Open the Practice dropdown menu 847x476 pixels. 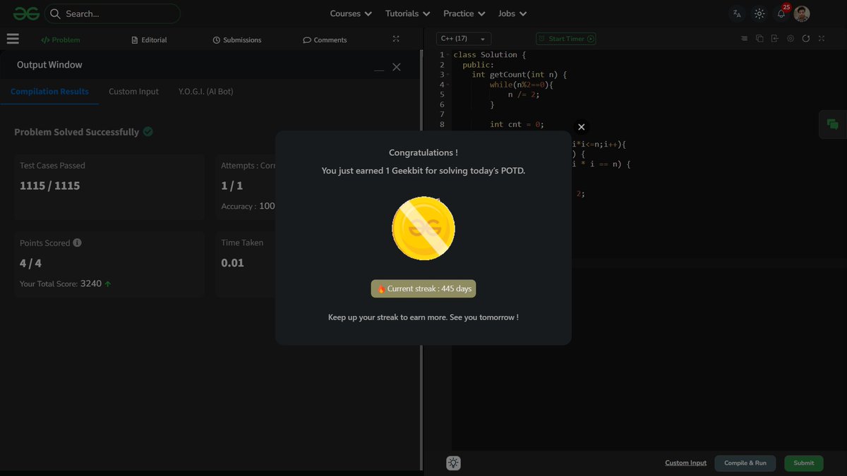[x=464, y=13]
